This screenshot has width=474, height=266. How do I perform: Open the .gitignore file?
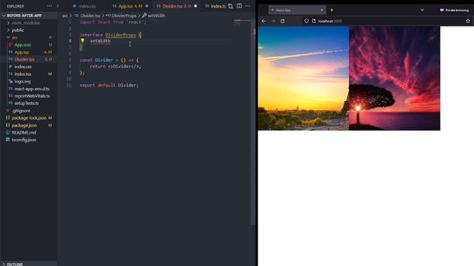[21, 111]
